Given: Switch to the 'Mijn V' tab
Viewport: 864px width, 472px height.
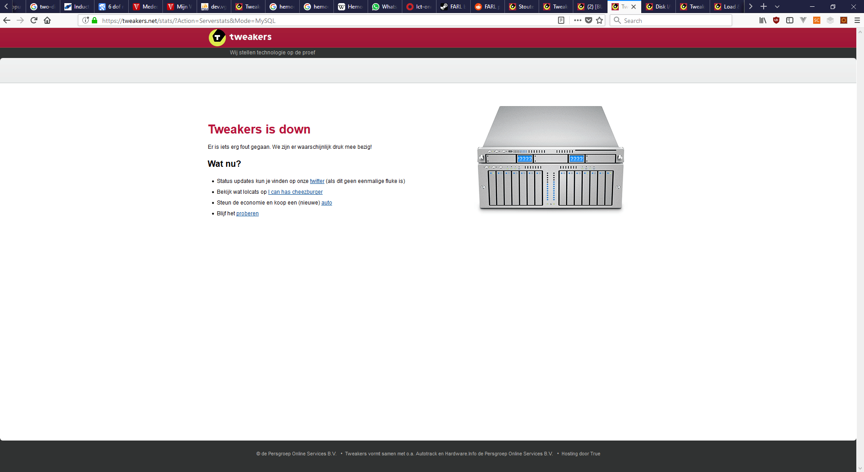Looking at the screenshot, I should click(180, 7).
